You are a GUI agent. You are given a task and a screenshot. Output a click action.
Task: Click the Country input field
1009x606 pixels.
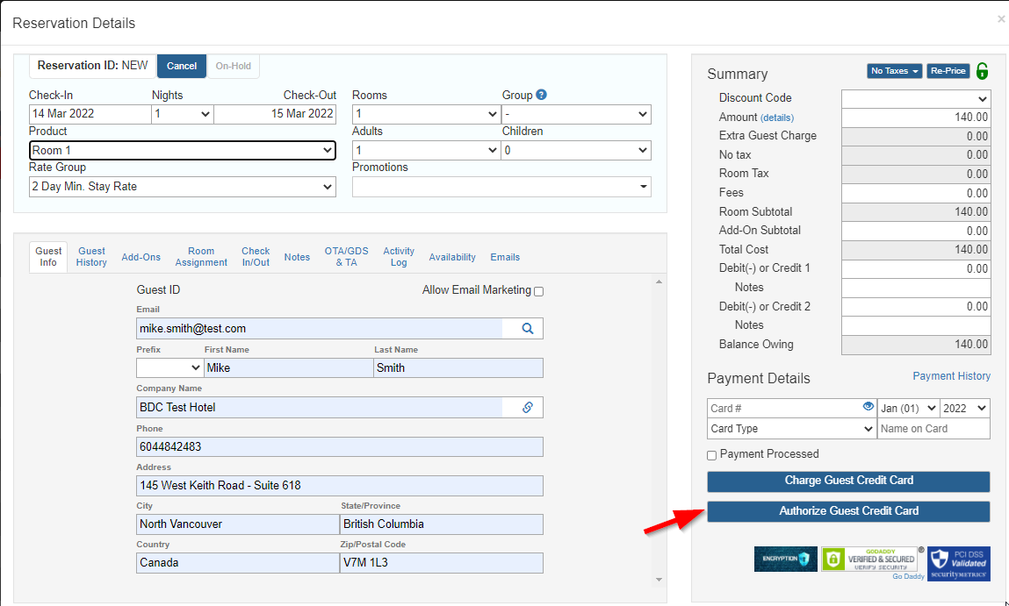coord(238,562)
